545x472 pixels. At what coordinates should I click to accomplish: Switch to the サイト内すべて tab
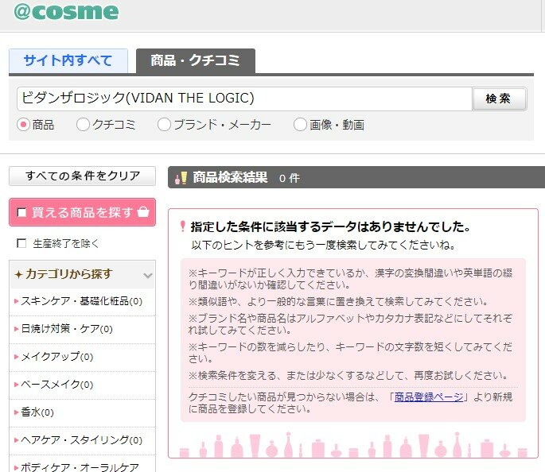point(68,61)
